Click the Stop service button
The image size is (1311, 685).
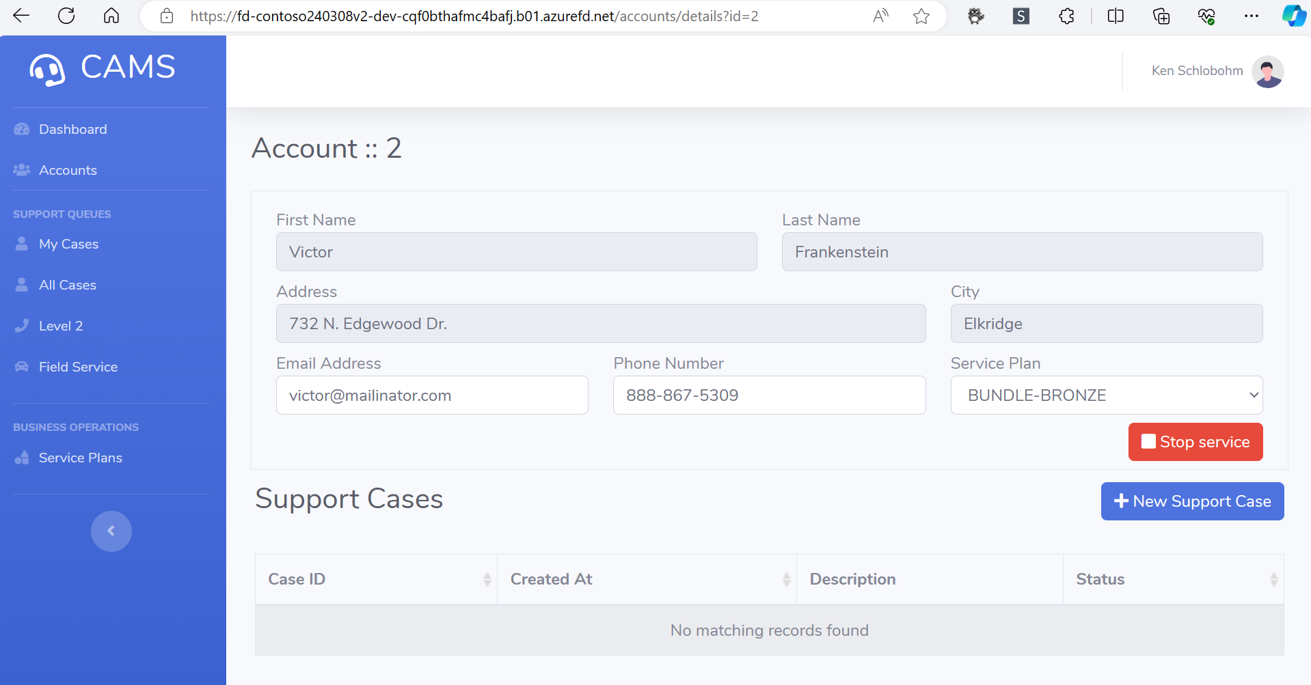tap(1195, 442)
